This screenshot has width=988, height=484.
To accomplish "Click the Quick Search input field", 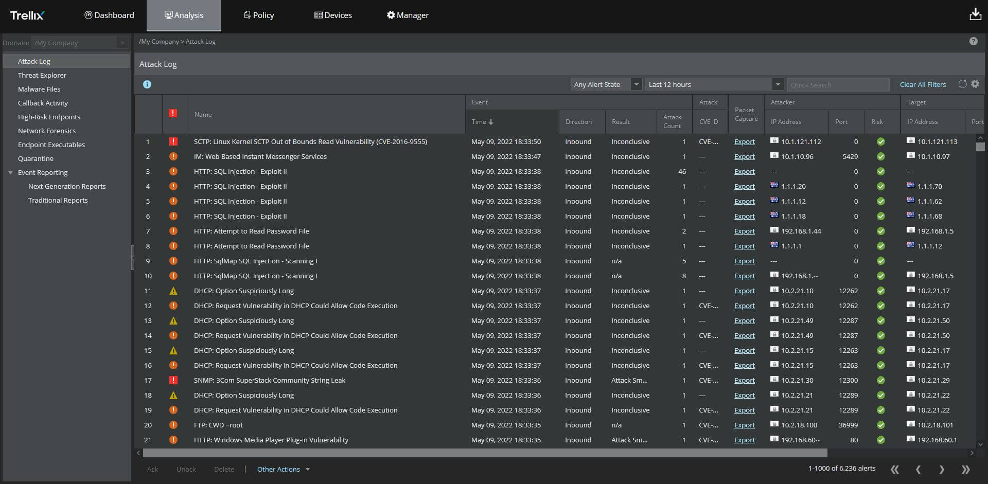I will [x=838, y=84].
